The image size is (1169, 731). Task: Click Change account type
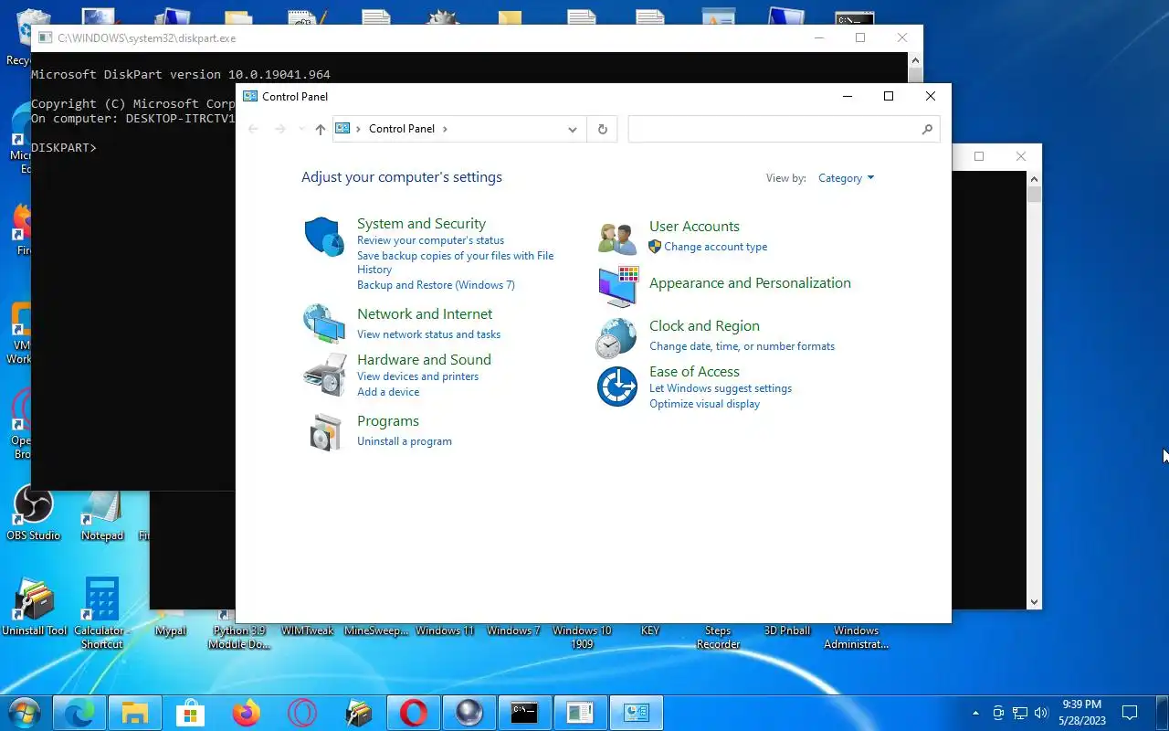[x=716, y=247]
